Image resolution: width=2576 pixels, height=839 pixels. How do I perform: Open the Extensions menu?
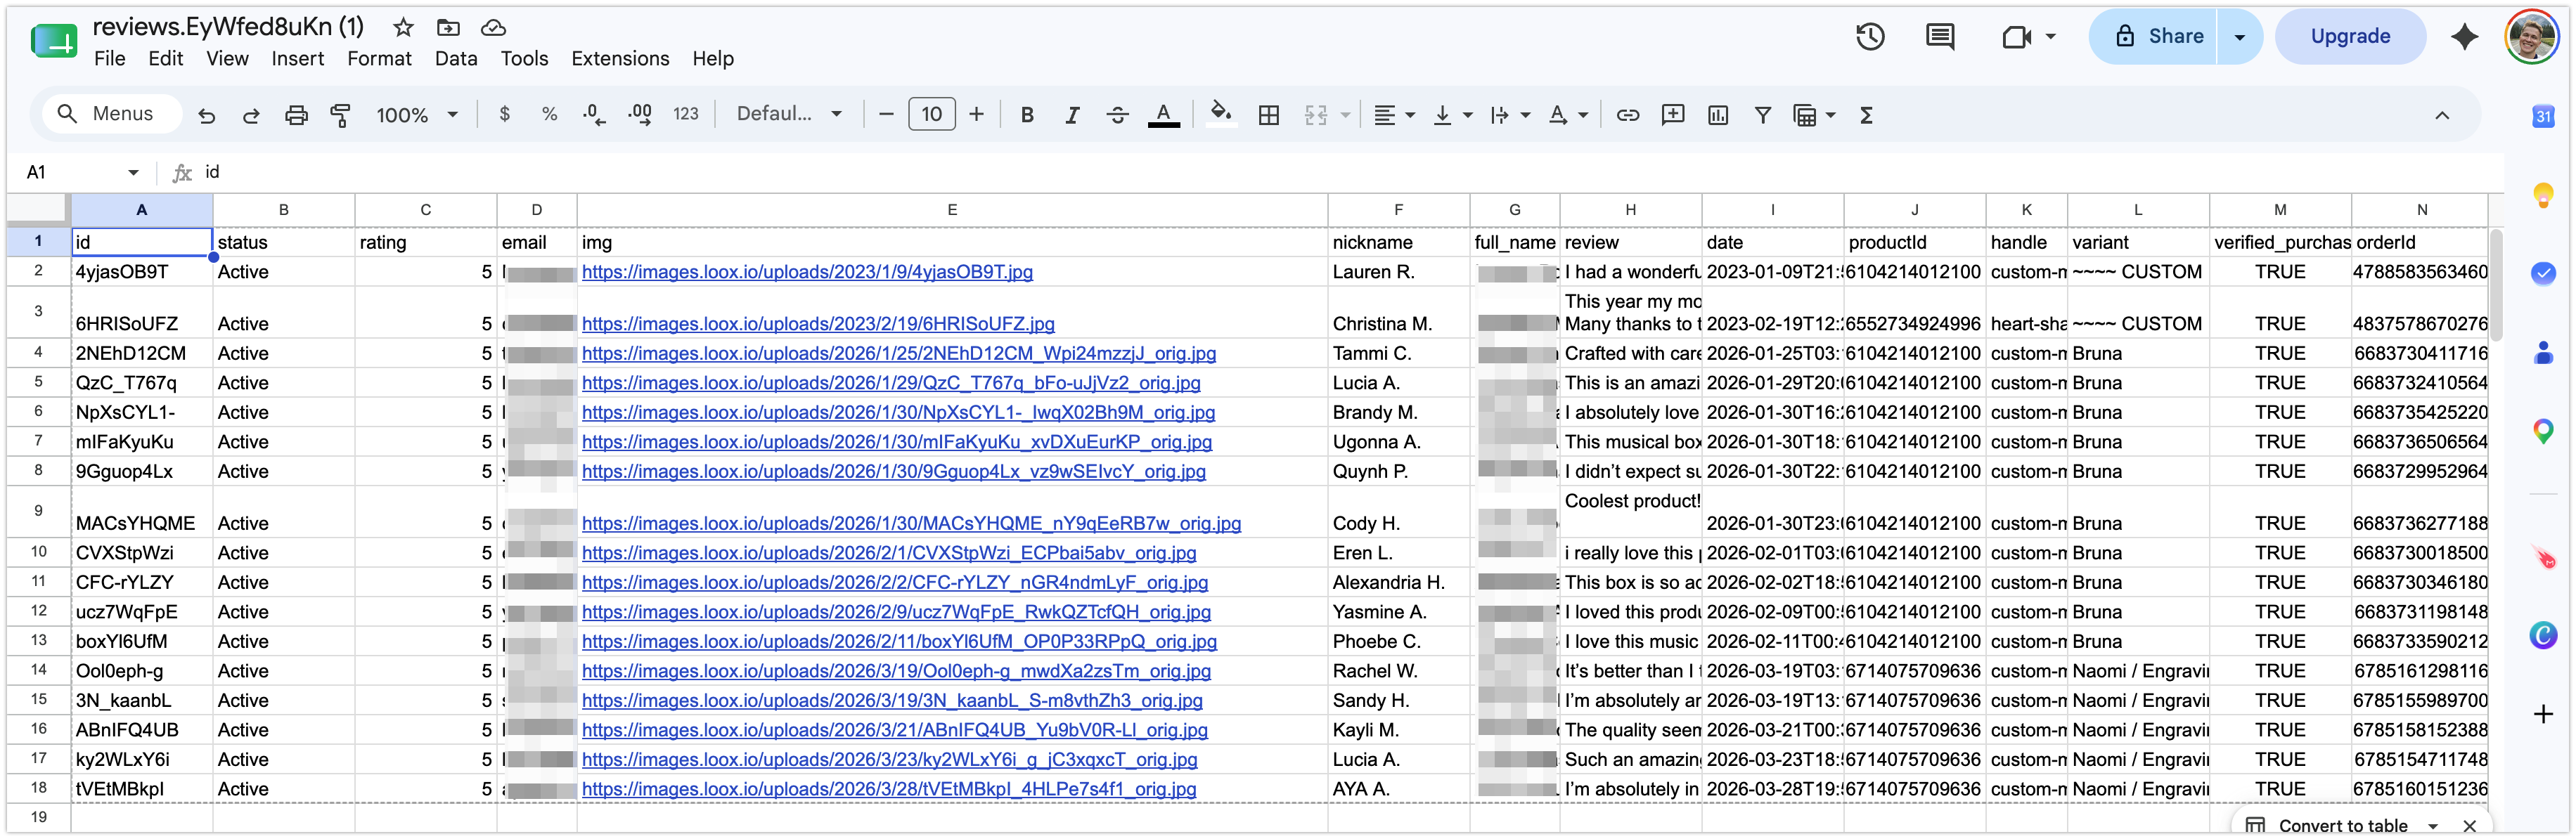[x=620, y=59]
